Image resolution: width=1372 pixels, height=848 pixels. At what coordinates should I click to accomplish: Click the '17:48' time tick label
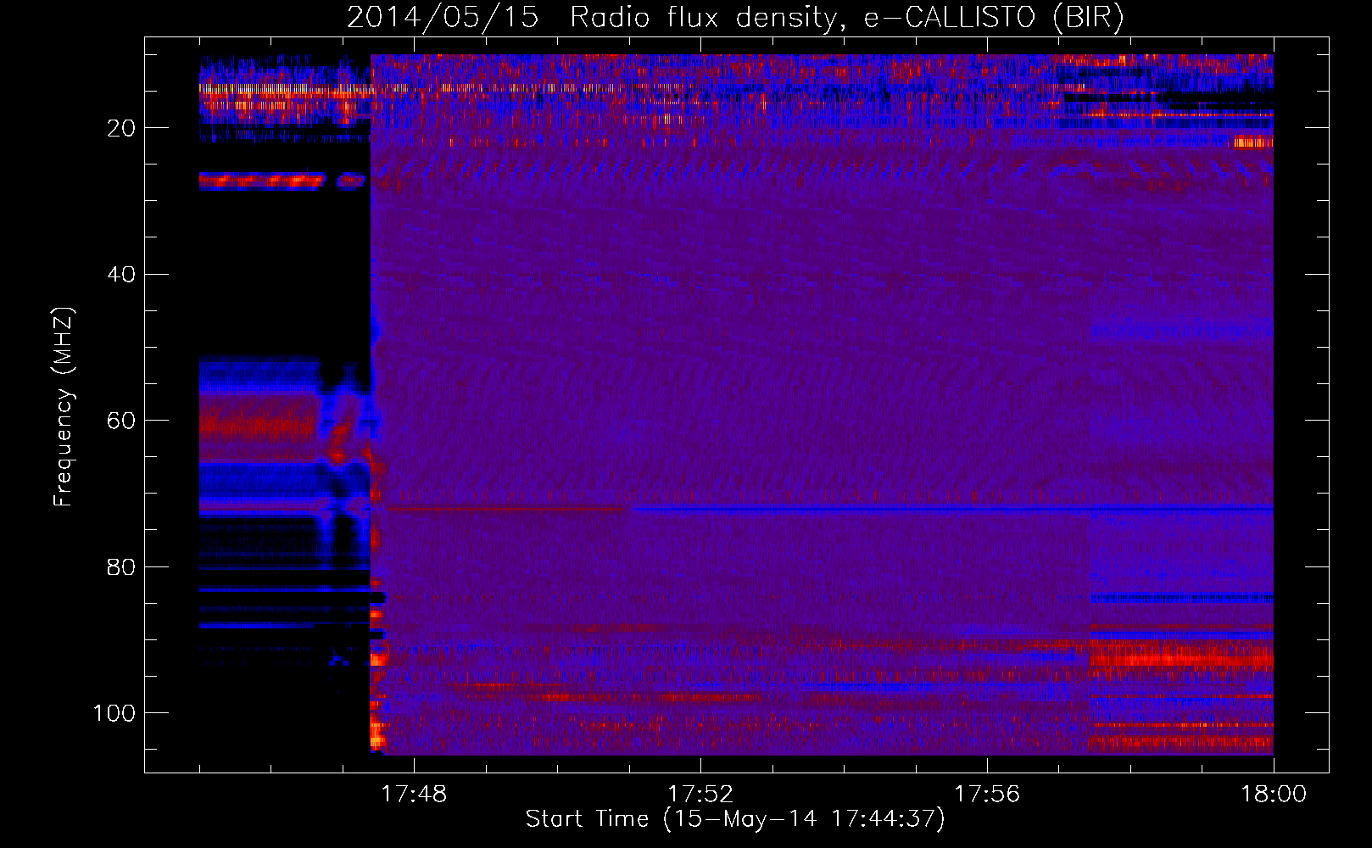(413, 795)
